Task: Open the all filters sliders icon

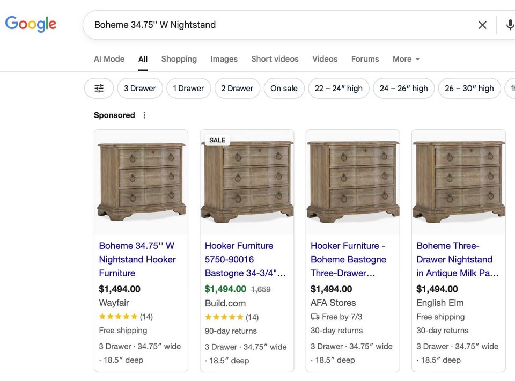Action: [x=99, y=89]
